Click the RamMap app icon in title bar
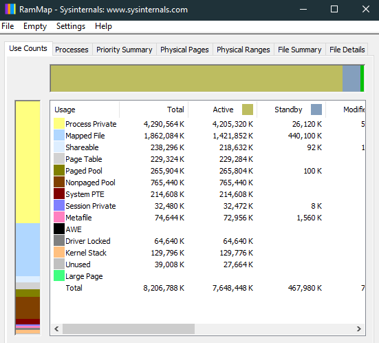379x343 pixels. pyautogui.click(x=10, y=10)
